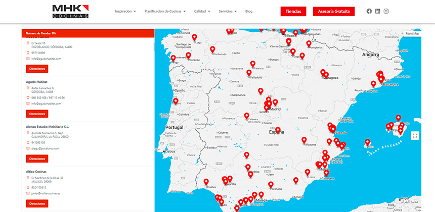Open the Blog menu item
The width and height of the screenshot is (435, 212).
249,11
